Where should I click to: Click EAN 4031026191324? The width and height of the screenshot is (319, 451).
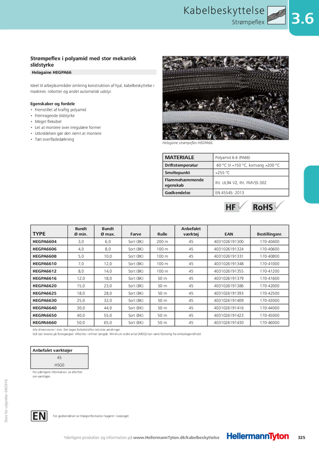[x=229, y=249]
